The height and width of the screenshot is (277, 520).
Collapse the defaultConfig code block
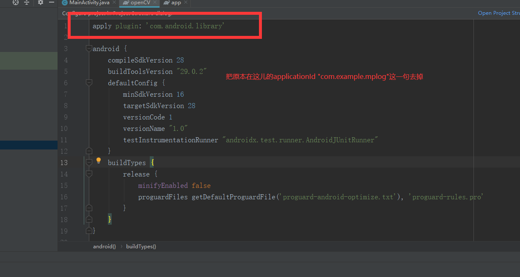89,83
